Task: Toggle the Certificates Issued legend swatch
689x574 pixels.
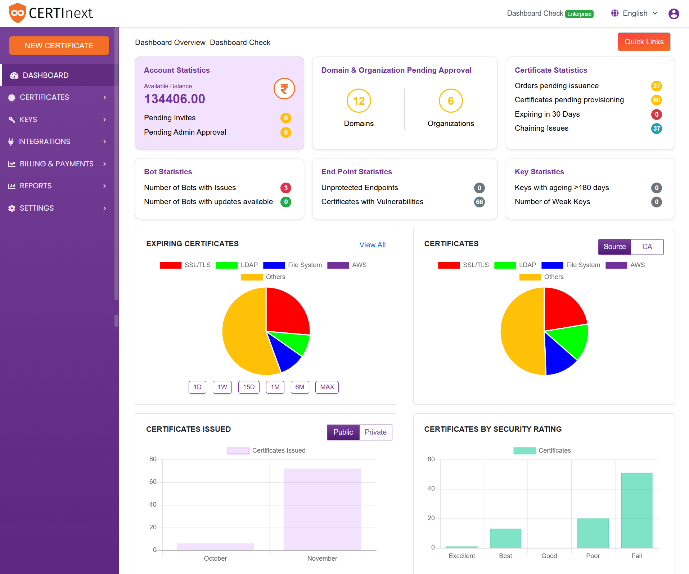Action: coord(238,451)
